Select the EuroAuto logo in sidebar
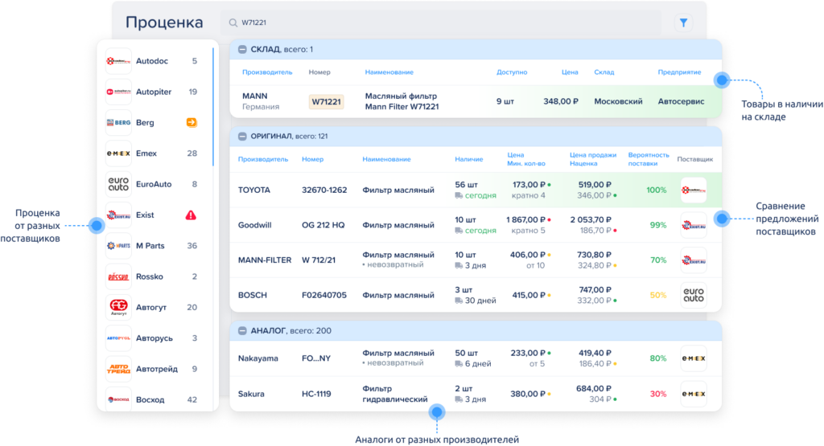Viewport: 824px width, 446px height. (118, 184)
